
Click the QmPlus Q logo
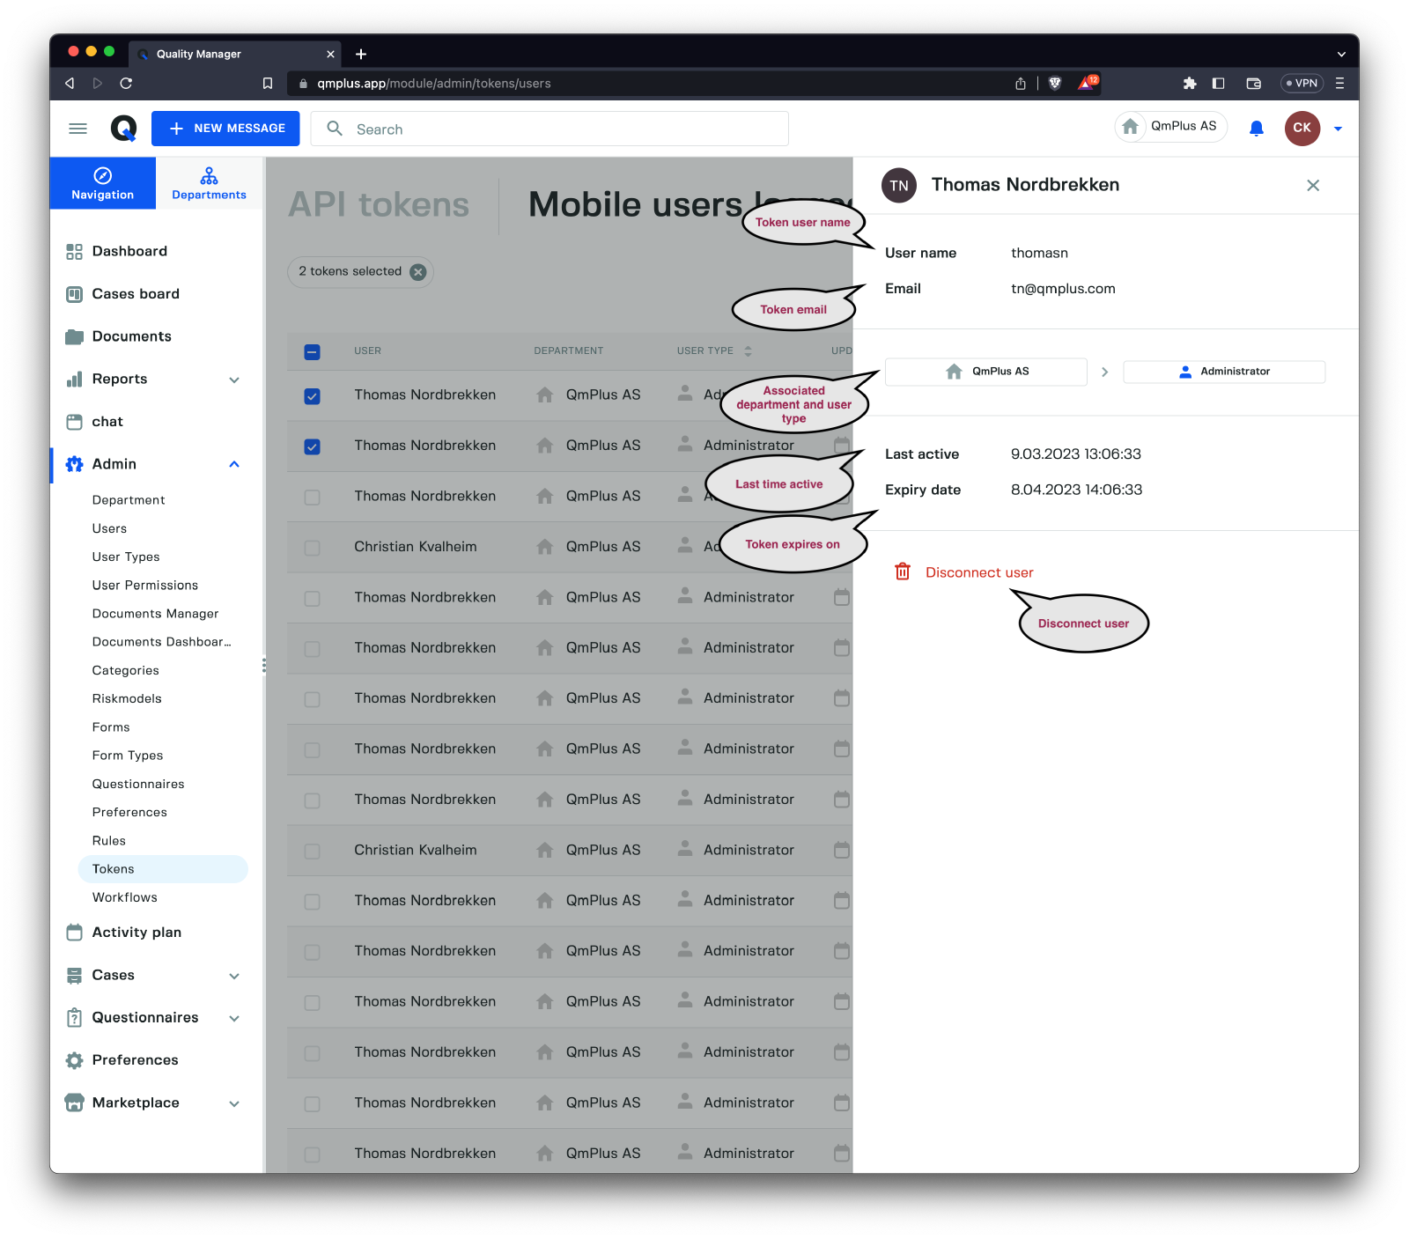[123, 129]
